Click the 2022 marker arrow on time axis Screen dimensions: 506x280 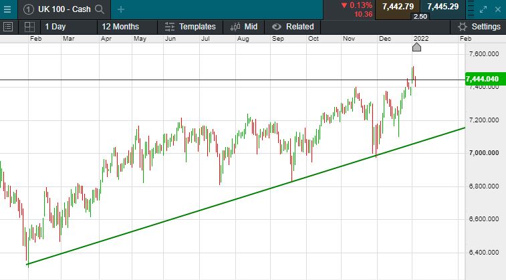point(416,47)
